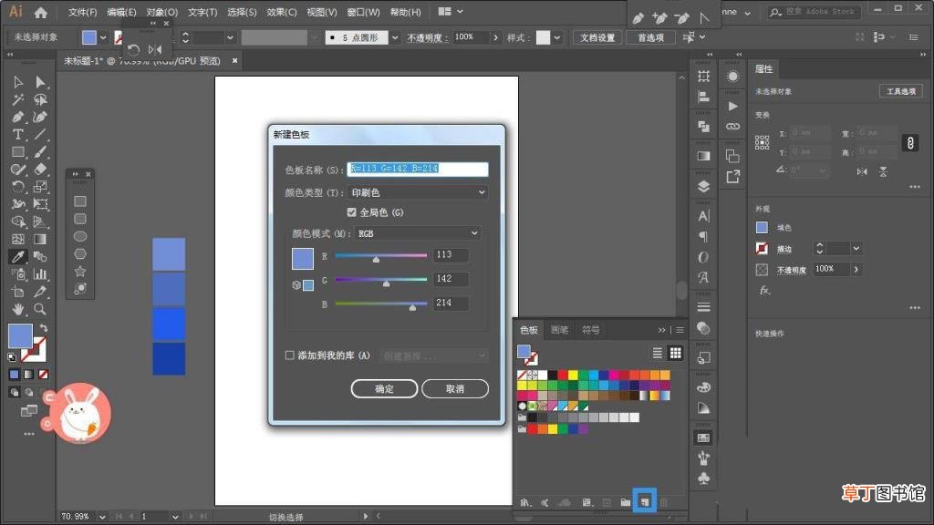Select the Rectangle tool in toolbar

18,152
